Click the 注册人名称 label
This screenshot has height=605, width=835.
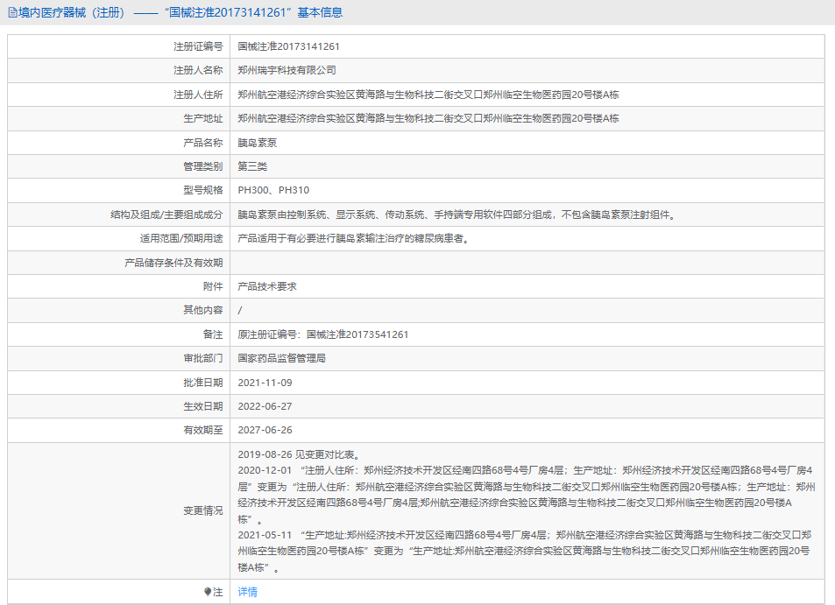(198, 70)
